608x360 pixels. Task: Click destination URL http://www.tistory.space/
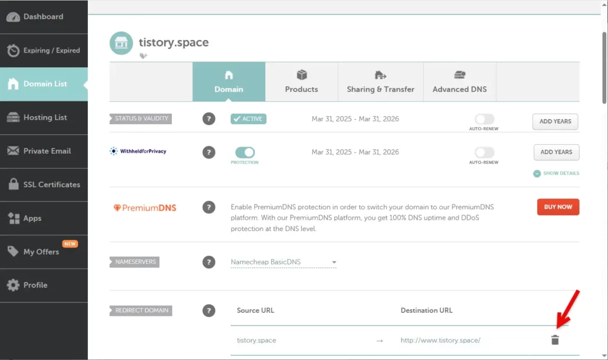coord(440,340)
